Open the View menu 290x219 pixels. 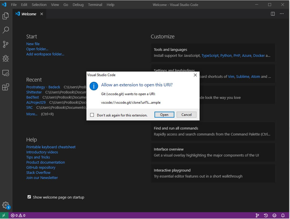(x=55, y=5)
